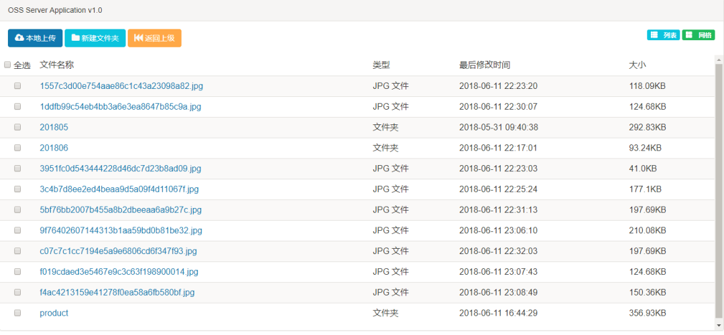Select checkbox for c07c7c1cc7194e5a9e6806cd6f347f93.jpg
Screen dimensions: 724x335
(17, 251)
